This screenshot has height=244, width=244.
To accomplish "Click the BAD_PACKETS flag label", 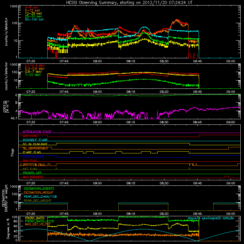I will [x=33, y=177].
